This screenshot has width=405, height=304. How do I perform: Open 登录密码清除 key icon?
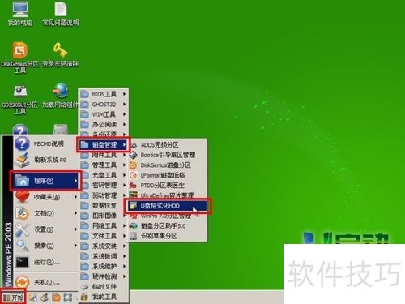61,54
